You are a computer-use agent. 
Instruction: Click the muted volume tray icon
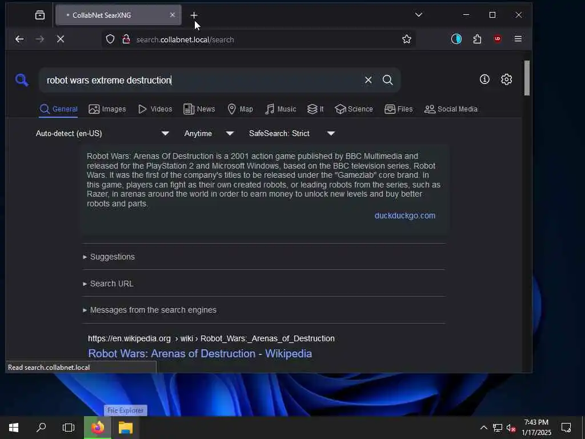click(x=511, y=428)
